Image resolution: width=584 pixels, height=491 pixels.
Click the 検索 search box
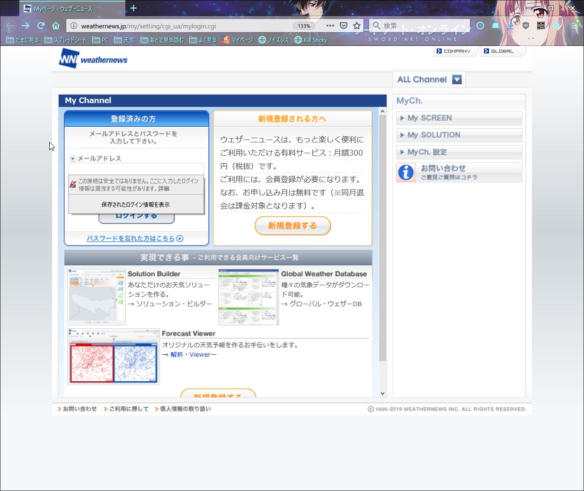click(420, 26)
